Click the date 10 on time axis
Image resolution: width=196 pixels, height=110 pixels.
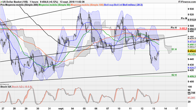coord(119,109)
